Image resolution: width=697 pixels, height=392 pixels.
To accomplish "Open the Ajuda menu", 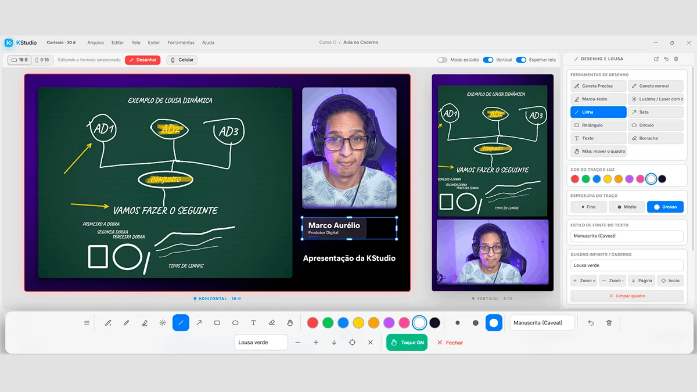I will [208, 42].
